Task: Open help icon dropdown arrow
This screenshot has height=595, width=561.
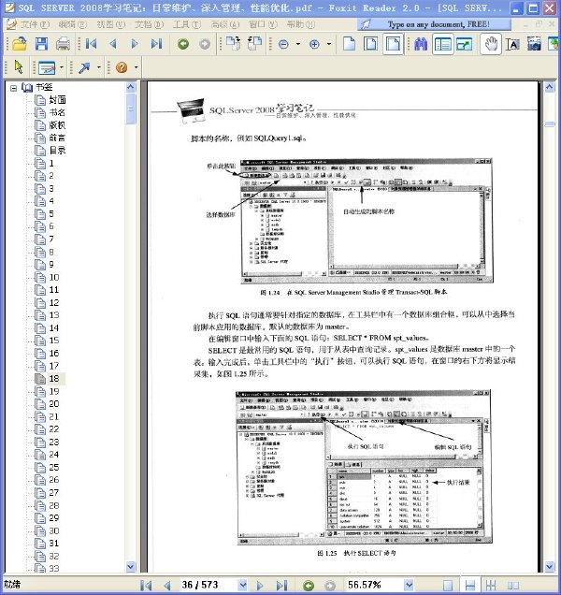Action: click(x=136, y=67)
